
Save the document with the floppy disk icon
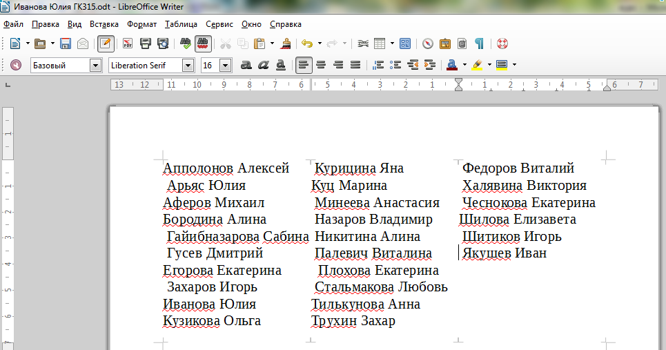pos(66,43)
